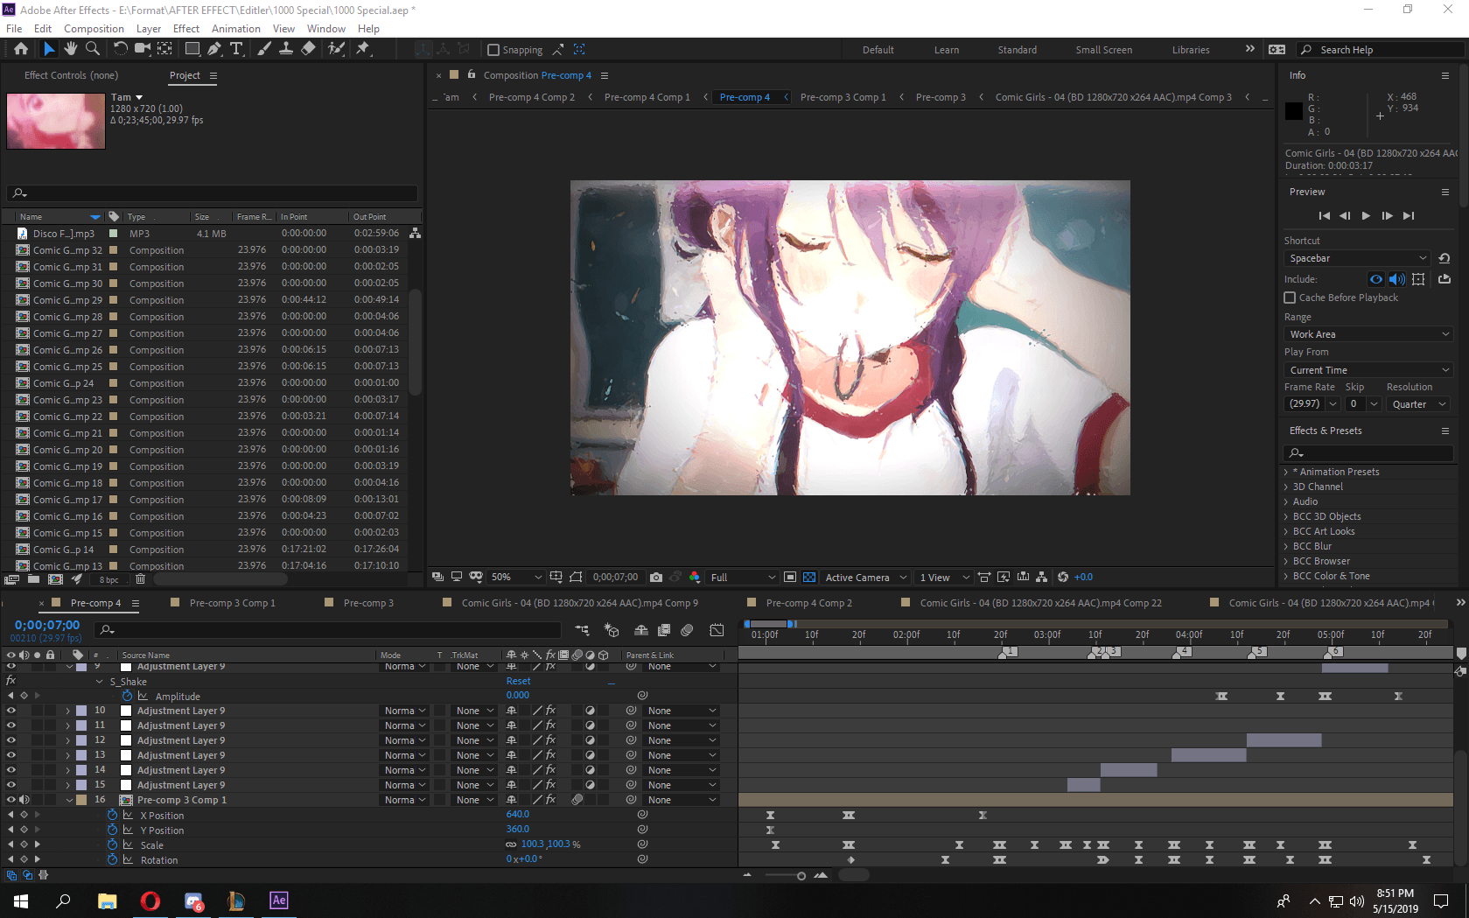This screenshot has width=1469, height=918.
Task: Open the Composition menu
Action: click(x=94, y=29)
